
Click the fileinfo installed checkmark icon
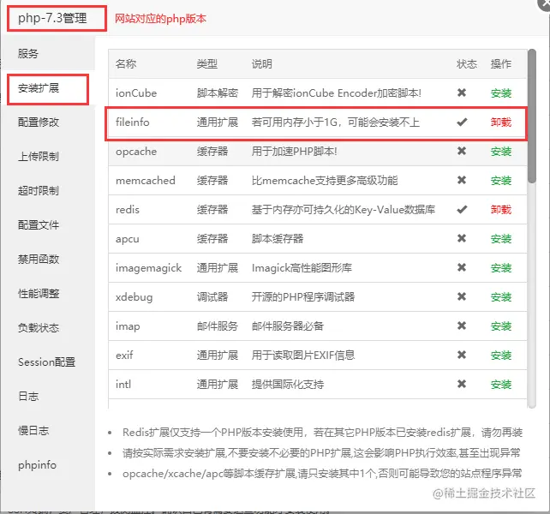462,123
